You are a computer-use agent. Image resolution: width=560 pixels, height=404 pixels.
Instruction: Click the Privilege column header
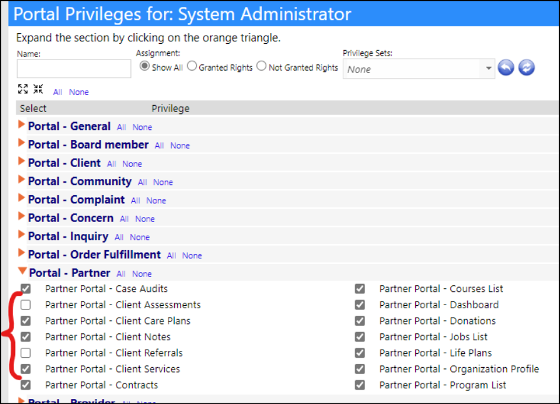(170, 108)
